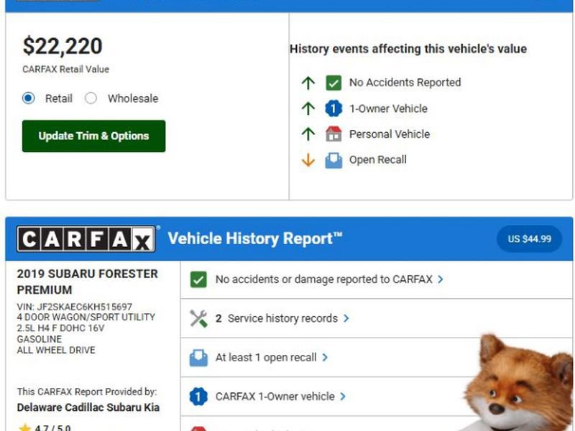Click the green No Accidents Reported checkmark icon
575x431 pixels.
coord(333,83)
